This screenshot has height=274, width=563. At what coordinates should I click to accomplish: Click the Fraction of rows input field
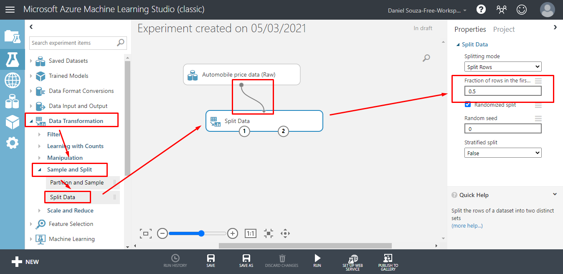[503, 91]
